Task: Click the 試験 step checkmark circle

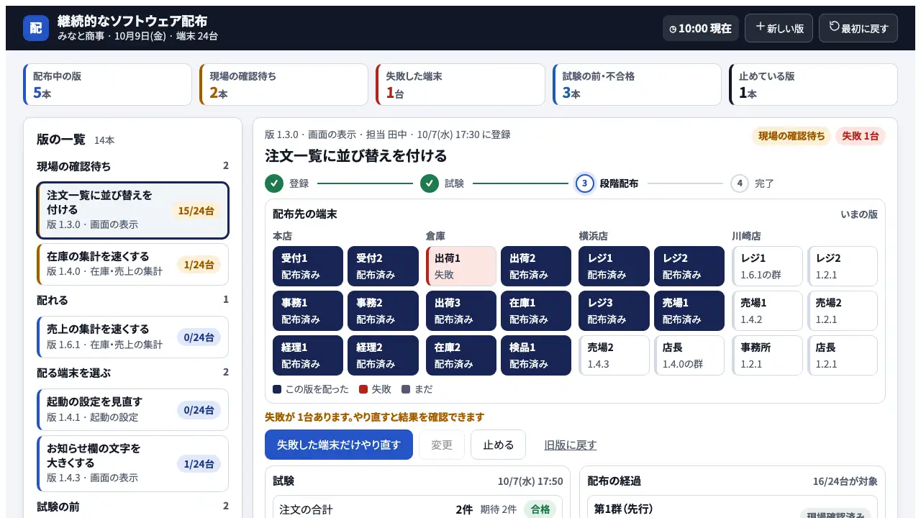Action: click(430, 183)
